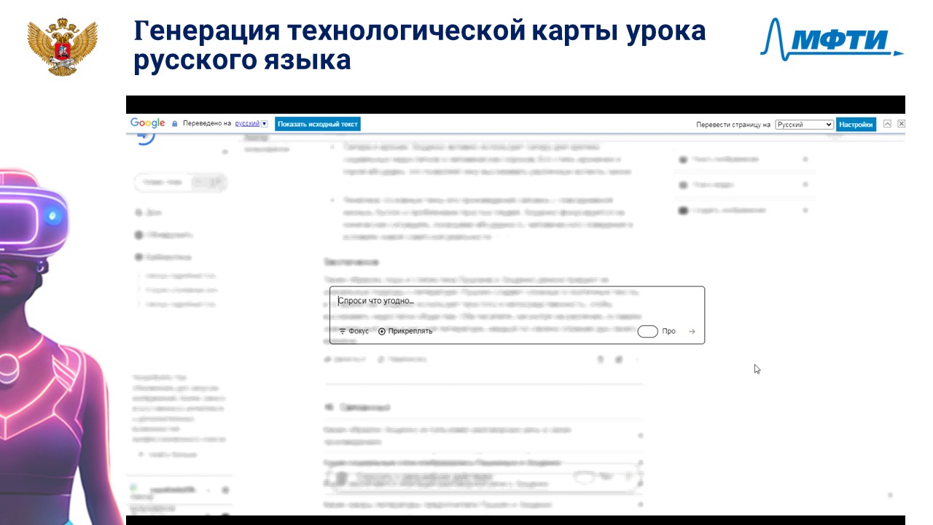The height and width of the screenshot is (525, 933).
Task: Collapse the translate bar with the caret icon
Action: (x=887, y=124)
